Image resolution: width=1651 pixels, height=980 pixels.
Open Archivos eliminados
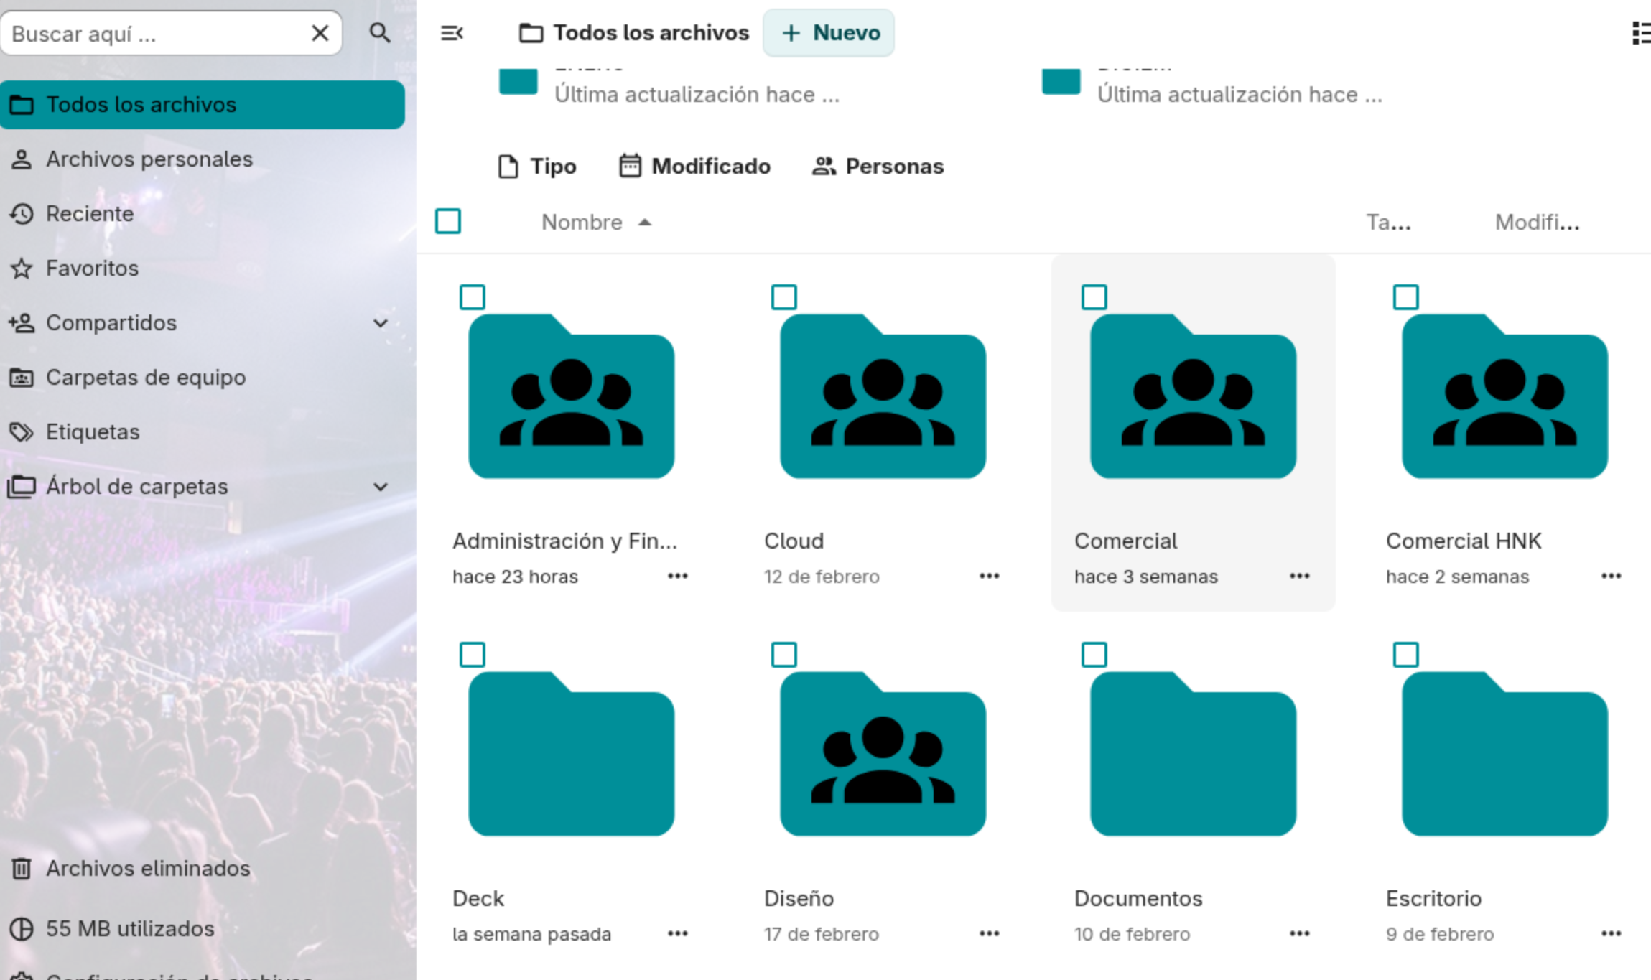pyautogui.click(x=149, y=868)
